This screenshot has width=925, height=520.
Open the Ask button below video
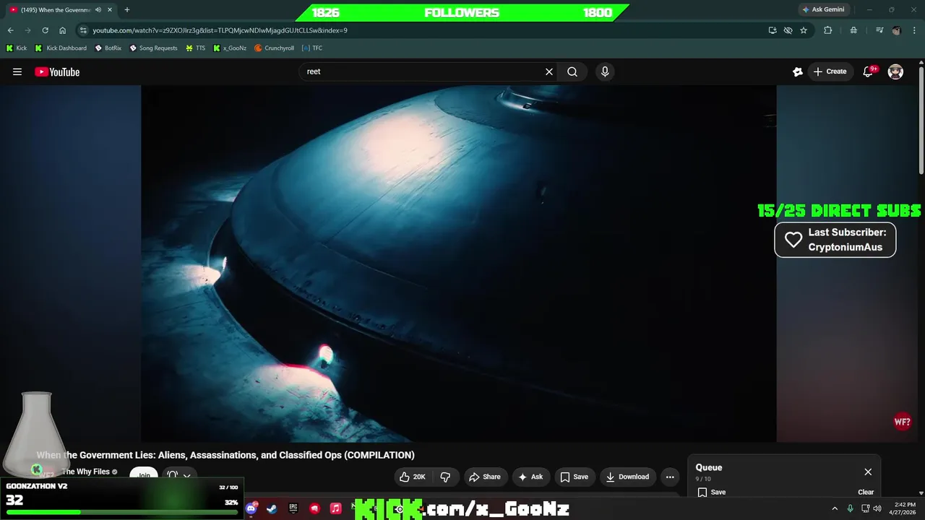point(530,477)
